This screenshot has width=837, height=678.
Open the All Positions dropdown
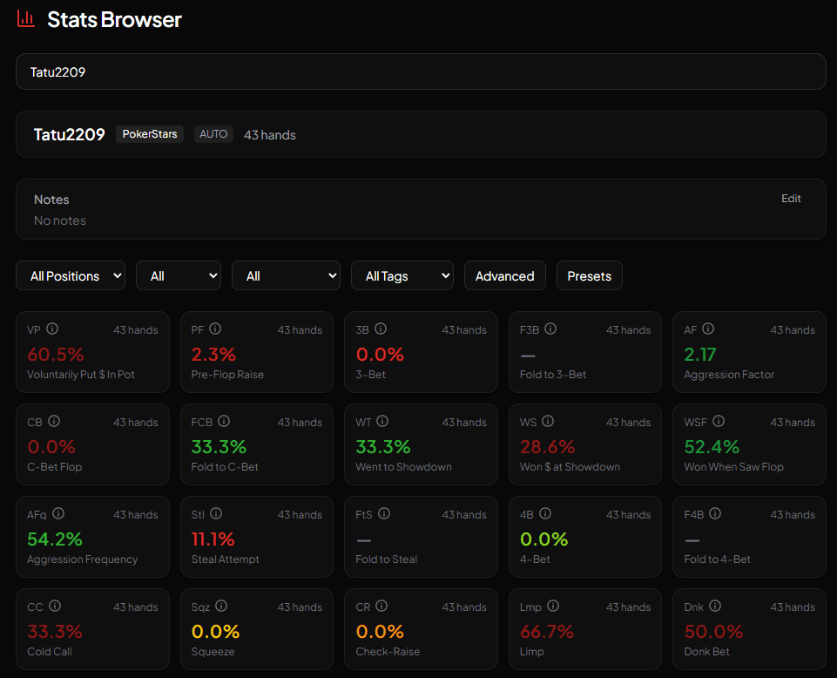70,275
